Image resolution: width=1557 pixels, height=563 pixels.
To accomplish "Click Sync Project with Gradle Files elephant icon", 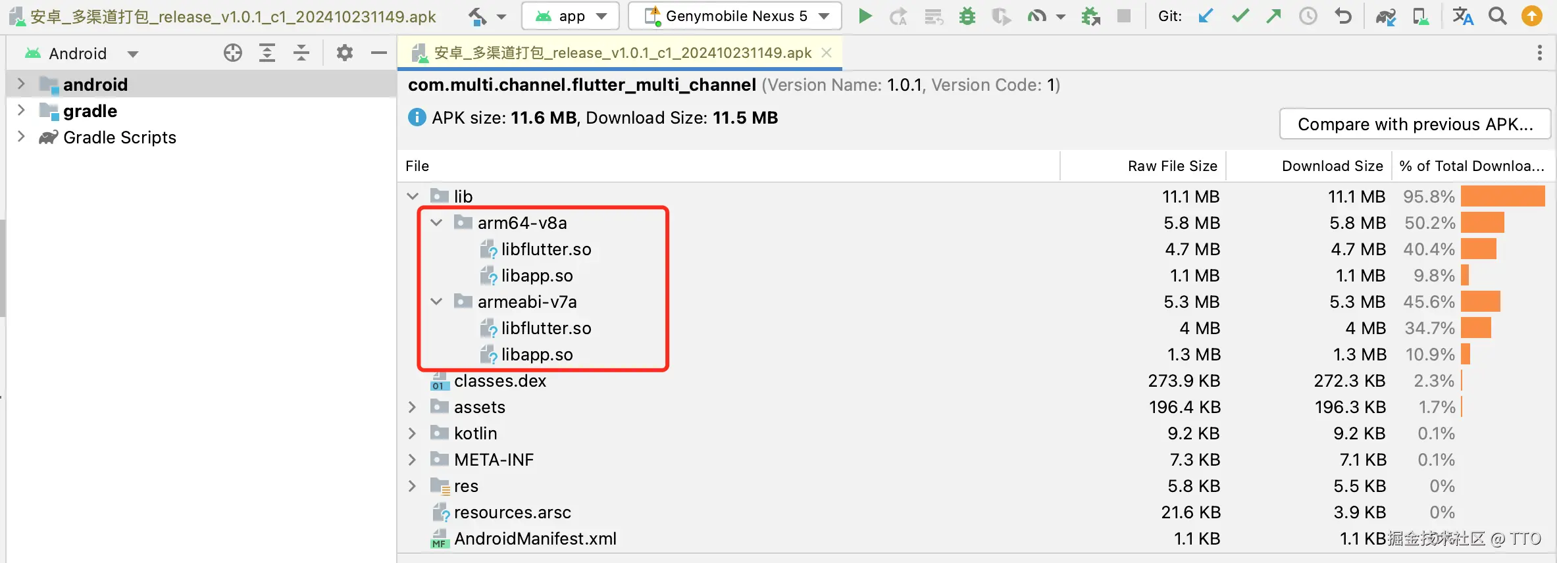I will click(1386, 16).
